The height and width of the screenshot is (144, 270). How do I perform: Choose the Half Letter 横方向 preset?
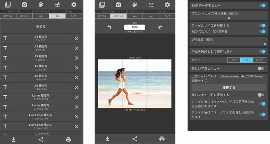click(x=41, y=127)
